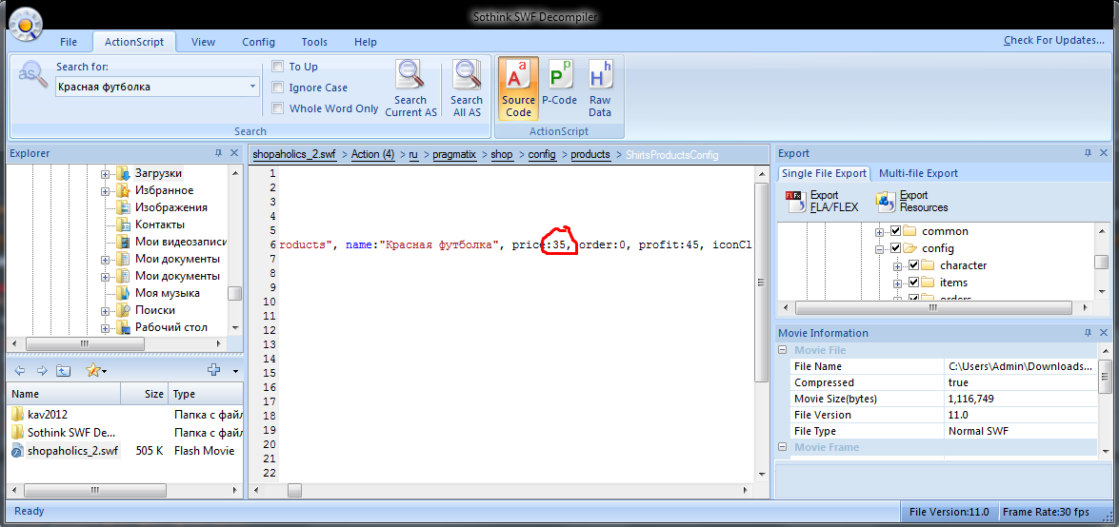
Task: Open the Config ribbon tab
Action: 258,42
